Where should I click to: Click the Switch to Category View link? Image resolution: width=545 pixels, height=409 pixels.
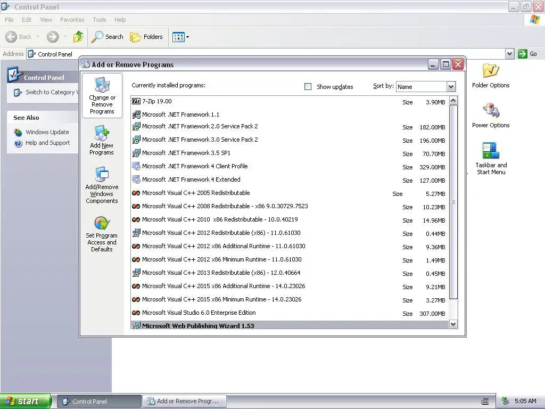coord(52,93)
